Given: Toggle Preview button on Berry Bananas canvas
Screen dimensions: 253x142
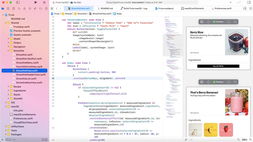Looking at the screenshot, I should [x=218, y=82].
